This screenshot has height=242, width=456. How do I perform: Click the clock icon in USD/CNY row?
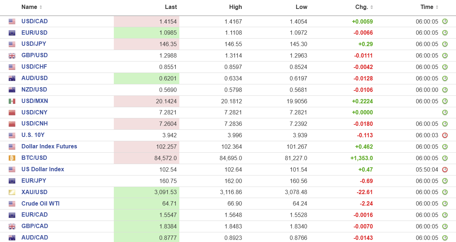pyautogui.click(x=445, y=113)
